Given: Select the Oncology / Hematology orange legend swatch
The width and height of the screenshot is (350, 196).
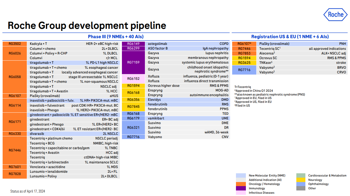Looking at the screenshot, I should click(240, 184).
